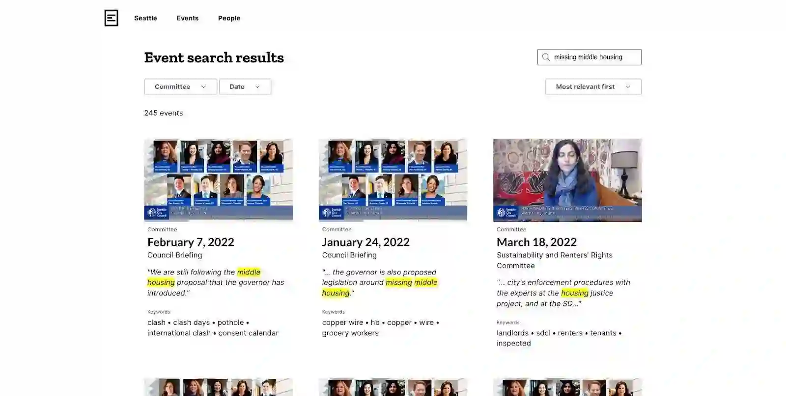Open the January 24, 2022 event thumbnail
Image resolution: width=786 pixels, height=396 pixels.
pos(393,180)
